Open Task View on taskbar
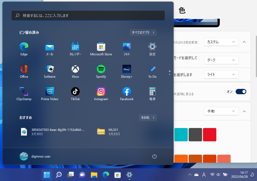The image size is (257, 181). 70,175
